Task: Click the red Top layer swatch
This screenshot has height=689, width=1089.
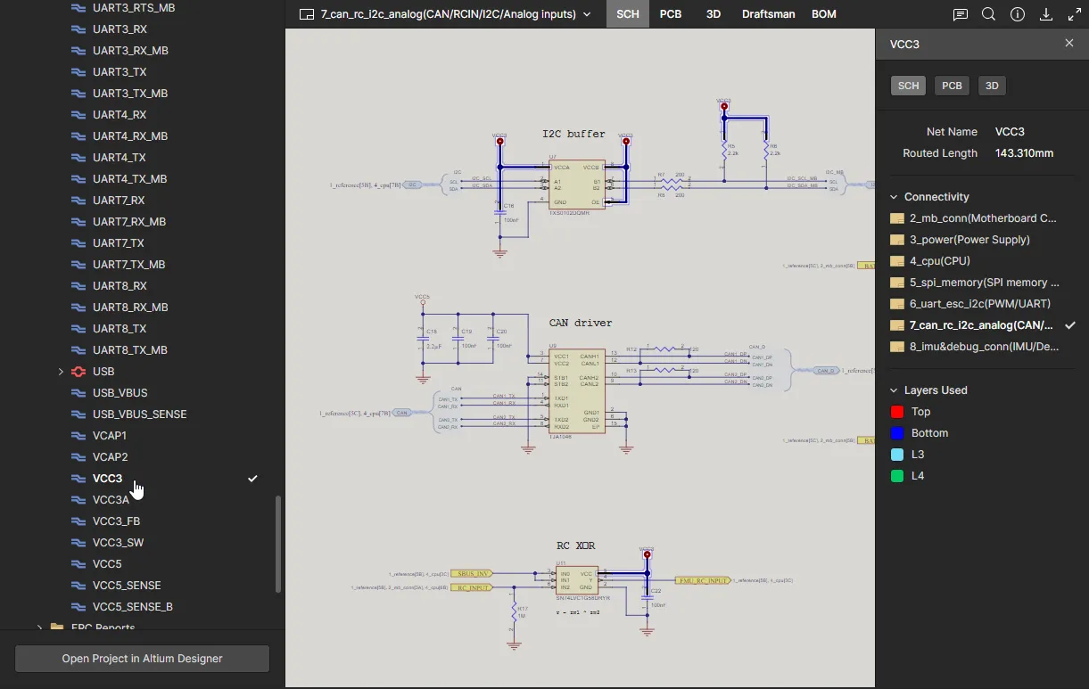Action: click(897, 412)
